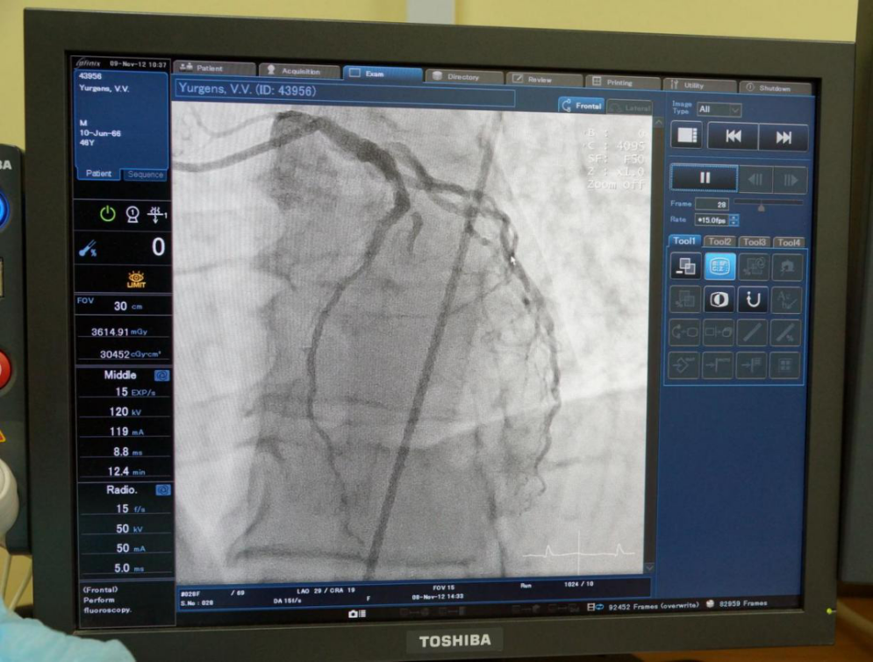Click the Shutdown tab

(x=775, y=88)
